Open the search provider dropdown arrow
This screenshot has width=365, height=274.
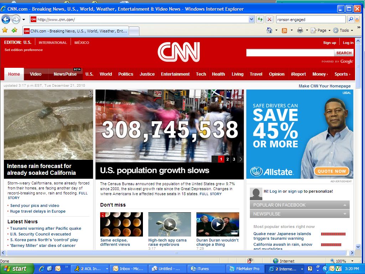pos(357,20)
